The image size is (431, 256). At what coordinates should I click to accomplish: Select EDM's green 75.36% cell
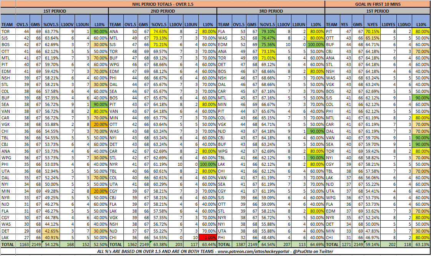coord(267,45)
